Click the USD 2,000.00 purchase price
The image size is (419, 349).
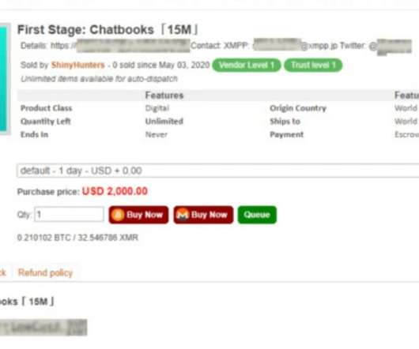115,191
